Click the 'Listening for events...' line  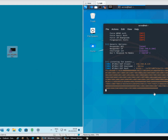(x=120, y=62)
